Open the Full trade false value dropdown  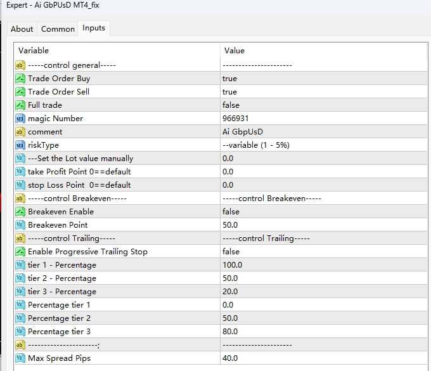[x=231, y=105]
